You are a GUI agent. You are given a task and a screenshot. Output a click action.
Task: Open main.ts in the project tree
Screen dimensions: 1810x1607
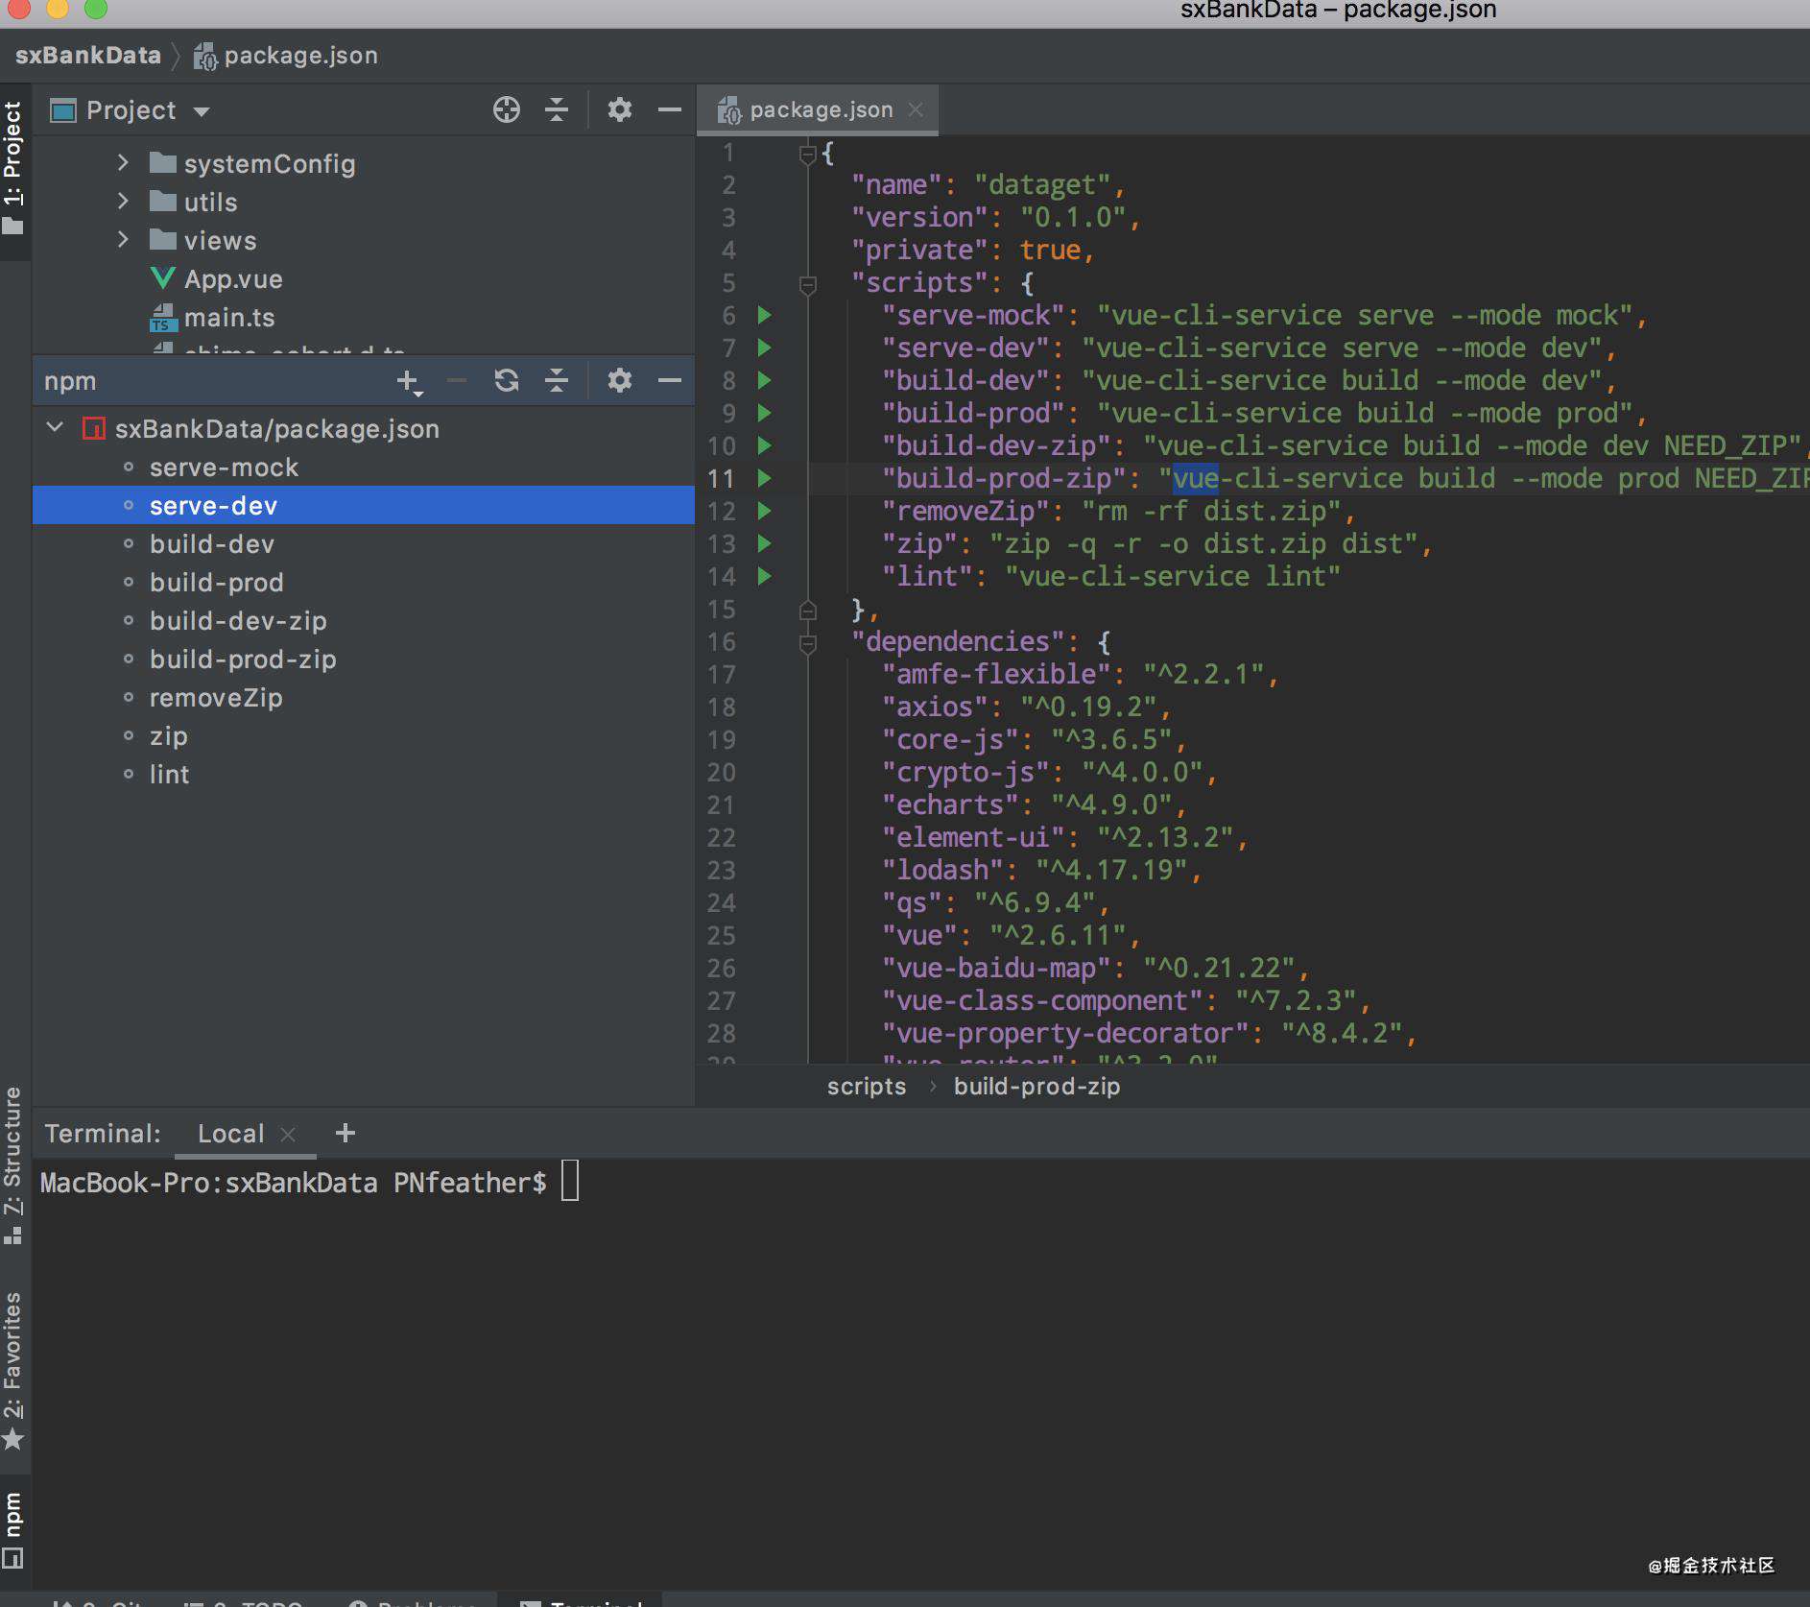[229, 318]
